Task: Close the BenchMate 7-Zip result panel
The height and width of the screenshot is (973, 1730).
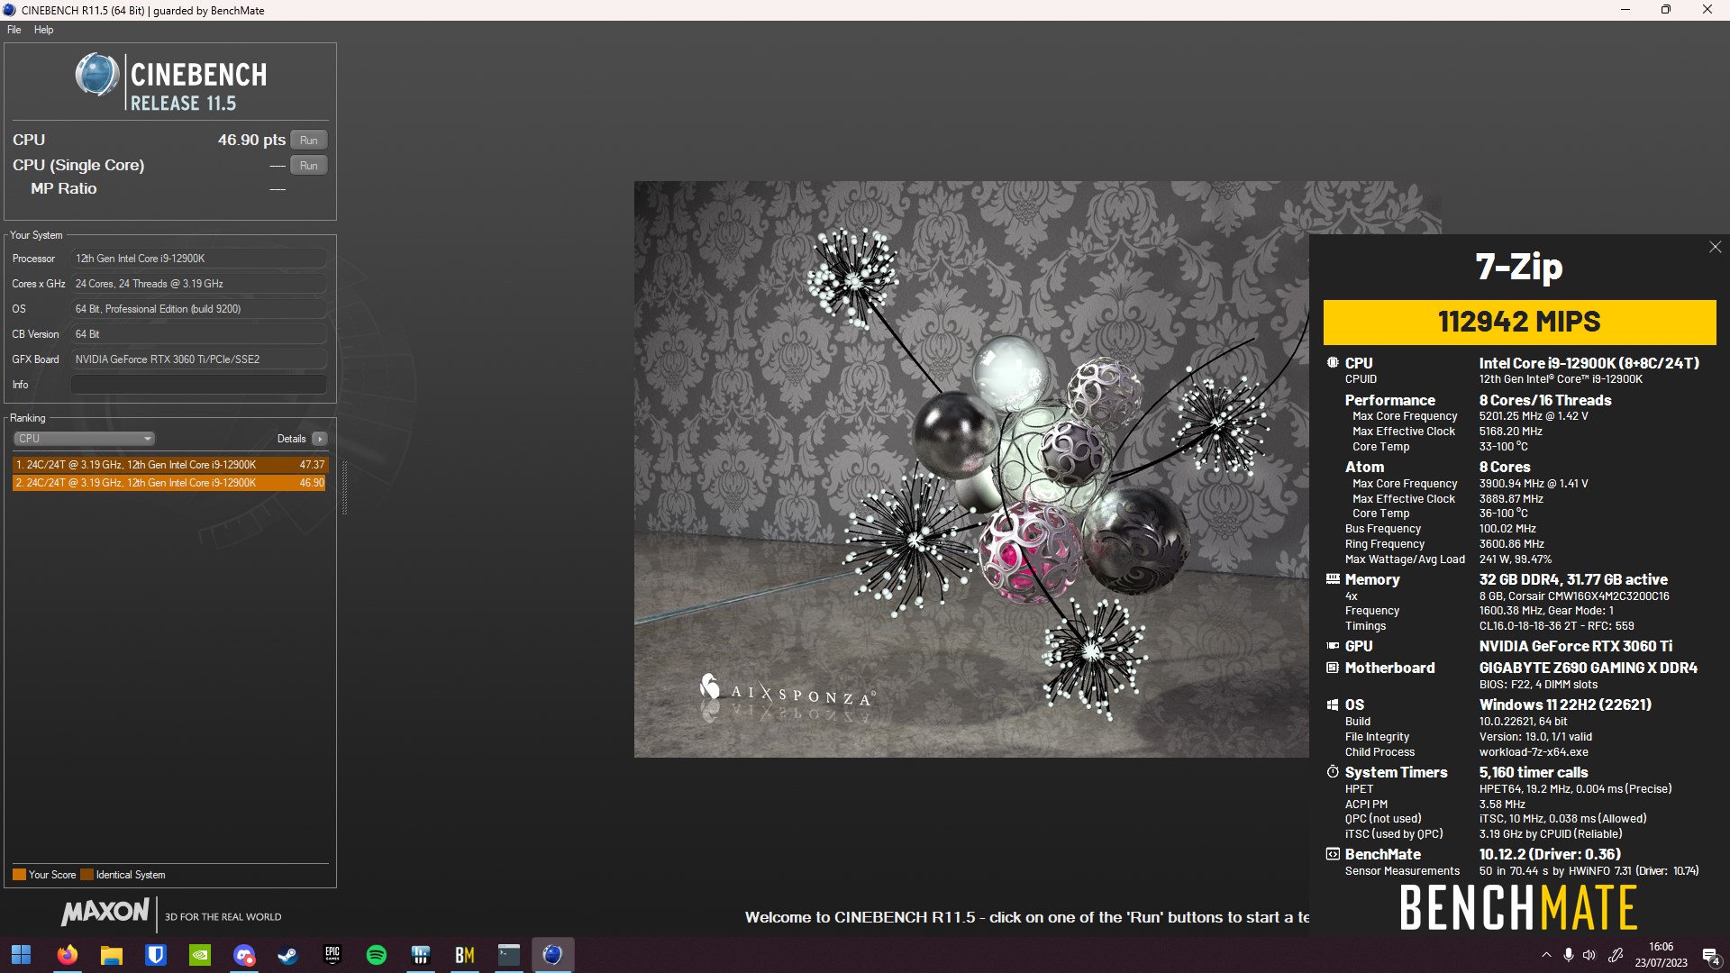Action: (x=1715, y=247)
